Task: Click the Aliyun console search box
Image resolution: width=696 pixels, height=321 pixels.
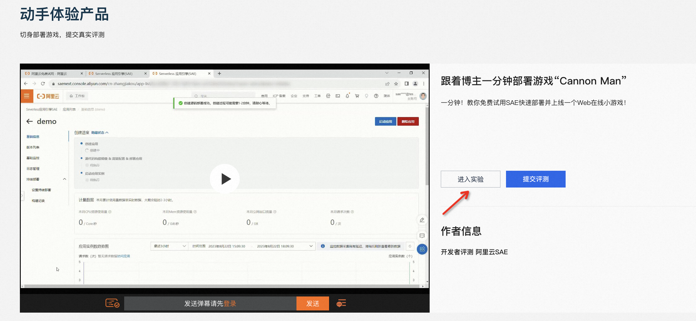Action: [224, 96]
